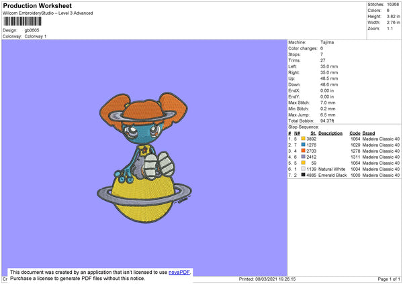Click the 'Production Worksheet' title
Image resolution: width=403 pixels, height=284 pixels.
37,5
